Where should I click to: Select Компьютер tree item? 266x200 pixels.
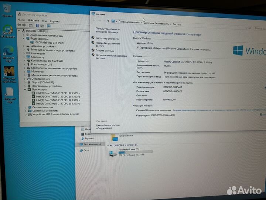[x=37, y=57]
